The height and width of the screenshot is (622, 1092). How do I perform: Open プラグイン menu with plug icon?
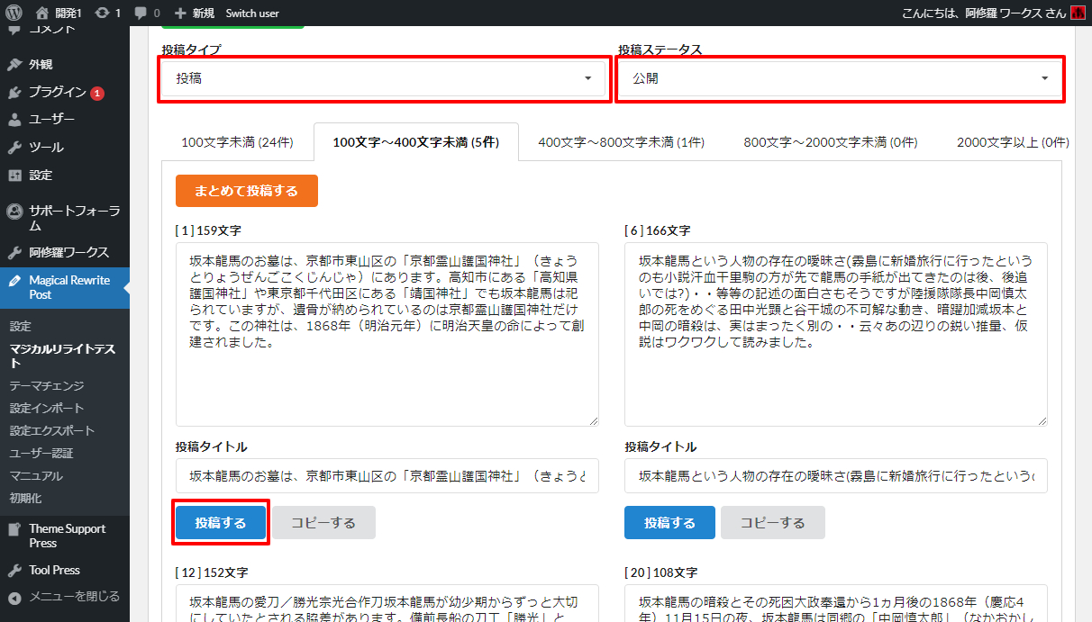(x=14, y=92)
